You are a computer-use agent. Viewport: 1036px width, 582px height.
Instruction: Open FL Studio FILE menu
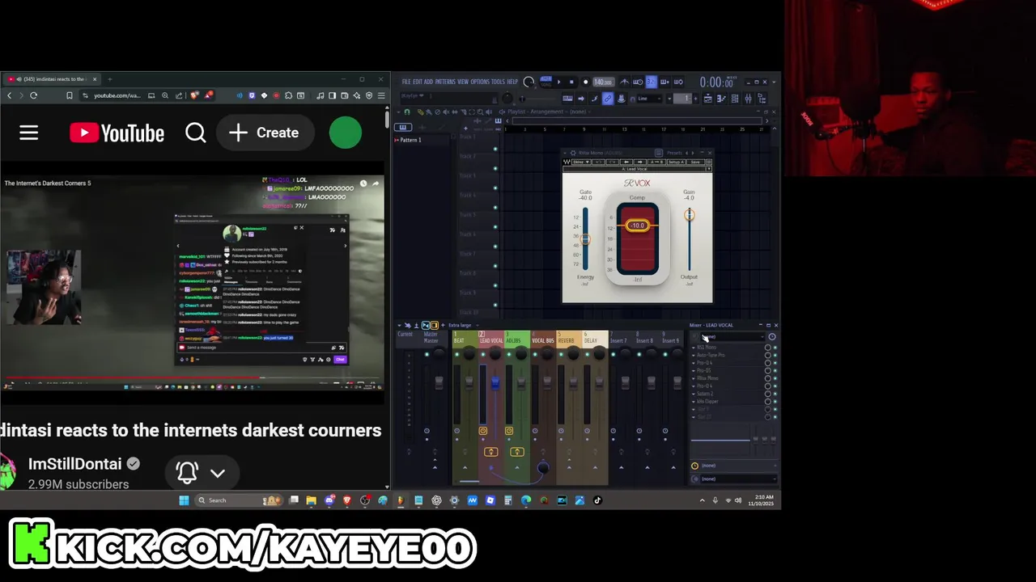point(406,82)
